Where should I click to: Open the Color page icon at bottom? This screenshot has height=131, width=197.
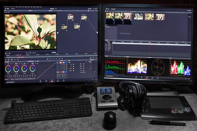[52, 81]
